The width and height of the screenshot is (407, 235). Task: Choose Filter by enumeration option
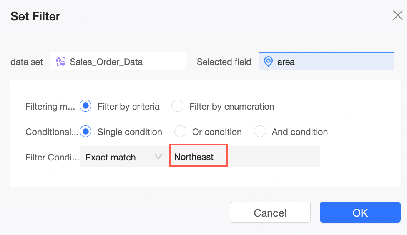[x=178, y=106]
